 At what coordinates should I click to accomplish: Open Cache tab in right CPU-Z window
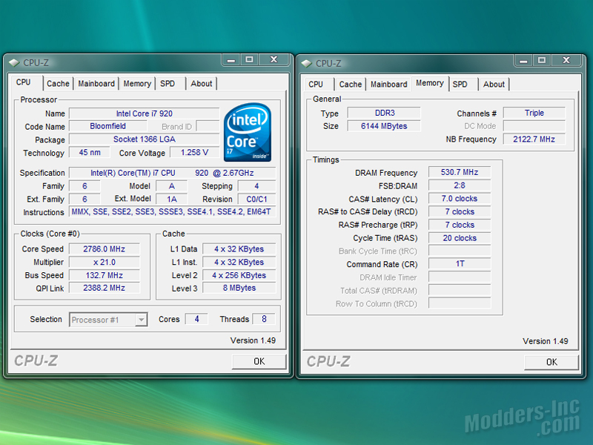[350, 84]
